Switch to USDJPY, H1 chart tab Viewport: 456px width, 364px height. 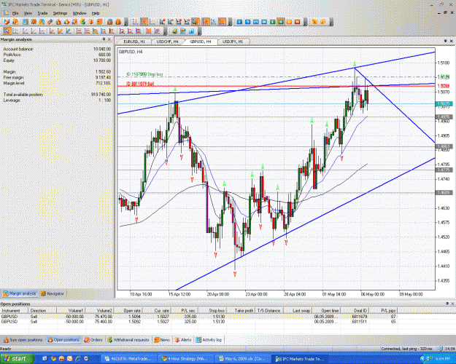[233, 41]
